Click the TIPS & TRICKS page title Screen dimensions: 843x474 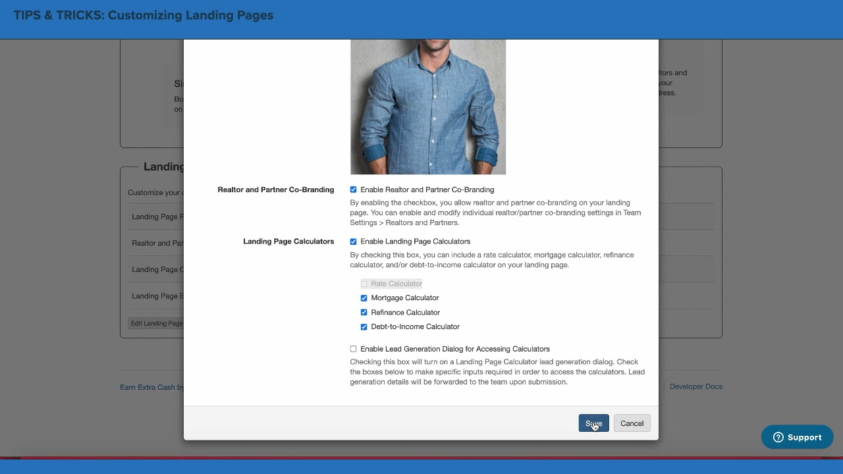[x=144, y=15]
